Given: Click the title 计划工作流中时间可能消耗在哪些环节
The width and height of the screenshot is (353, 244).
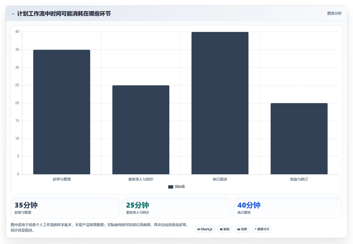Looking at the screenshot, I should coord(64,14).
